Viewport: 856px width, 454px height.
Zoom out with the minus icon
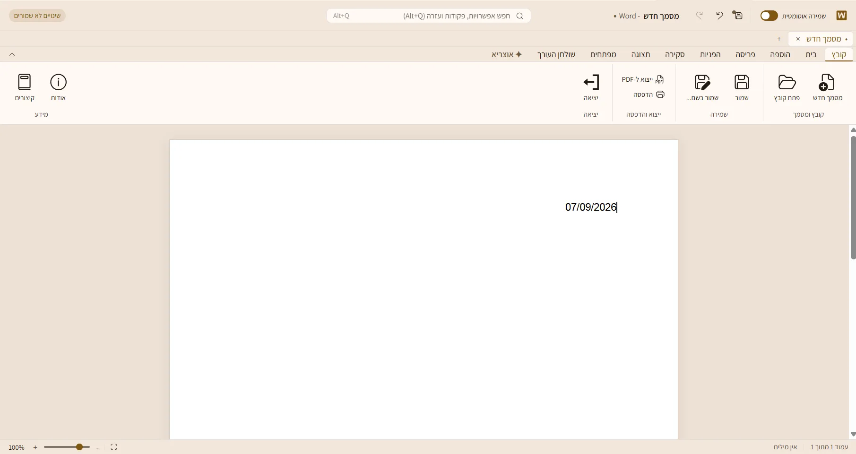97,447
